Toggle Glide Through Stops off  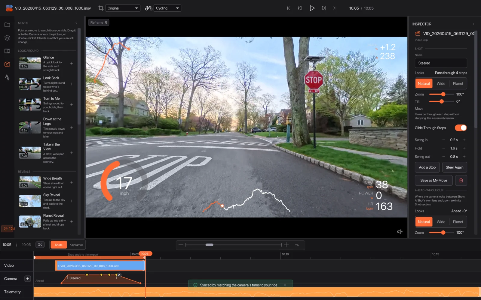click(x=461, y=128)
